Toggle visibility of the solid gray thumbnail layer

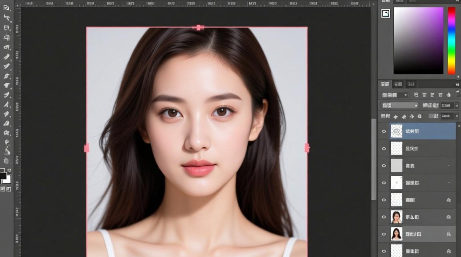coord(384,166)
